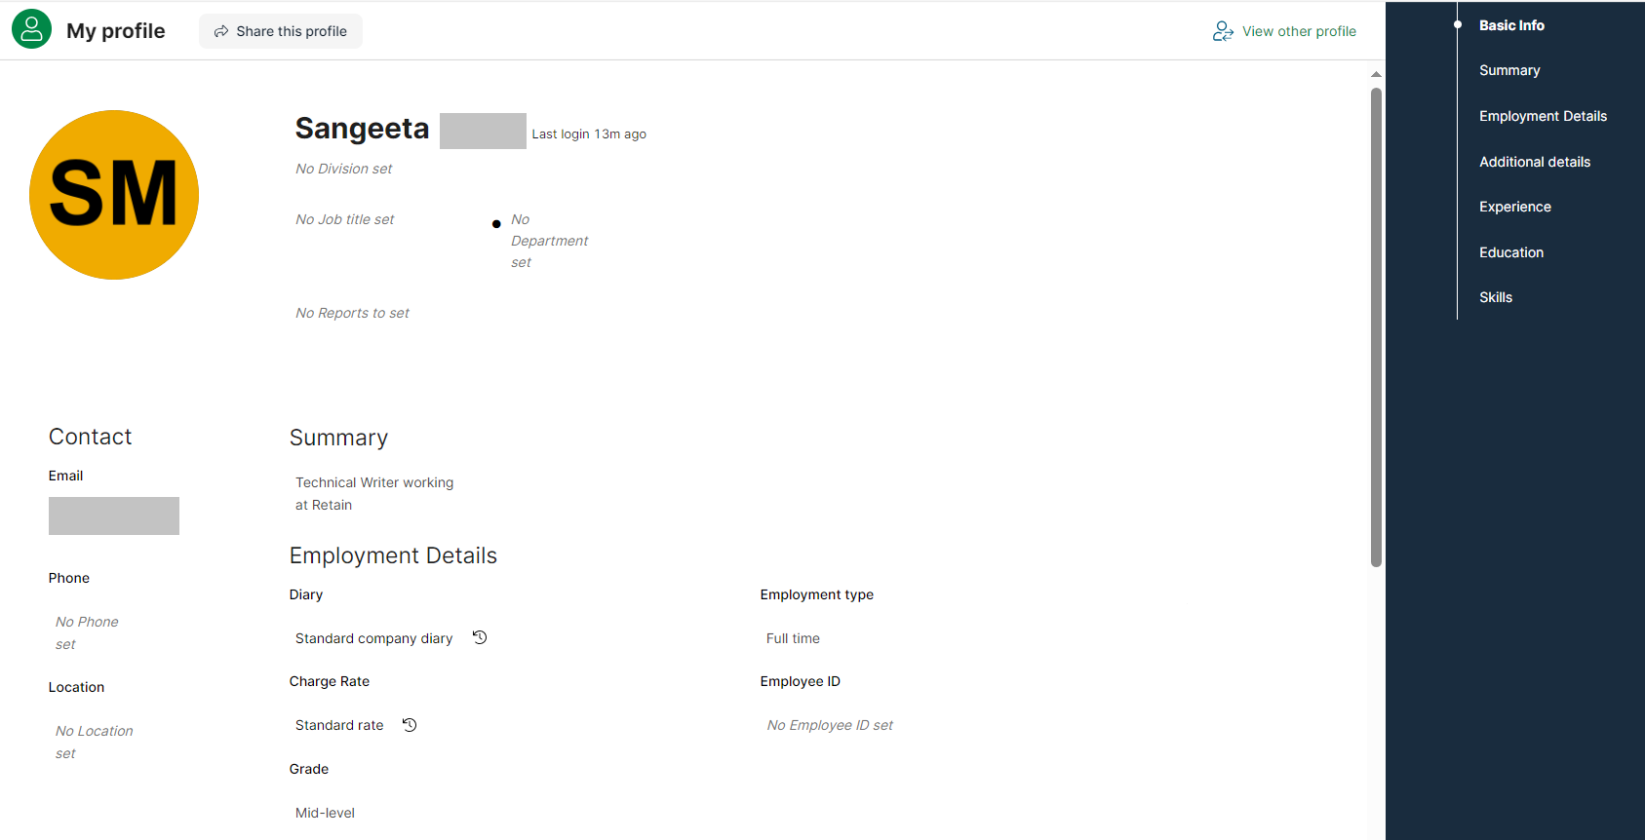Click the No Employee ID set field
The height and width of the screenshot is (840, 1645).
pyautogui.click(x=829, y=725)
